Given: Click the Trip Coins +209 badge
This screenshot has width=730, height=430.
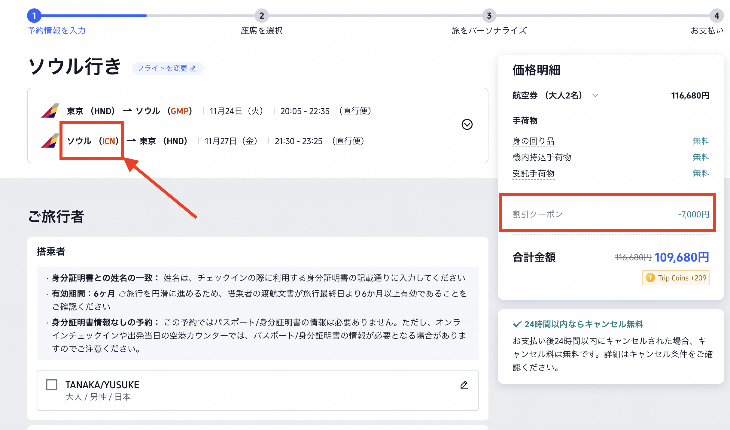Looking at the screenshot, I should point(676,278).
